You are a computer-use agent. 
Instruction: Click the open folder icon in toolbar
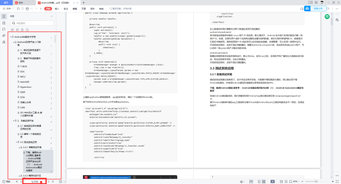pyautogui.click(x=18, y=8)
